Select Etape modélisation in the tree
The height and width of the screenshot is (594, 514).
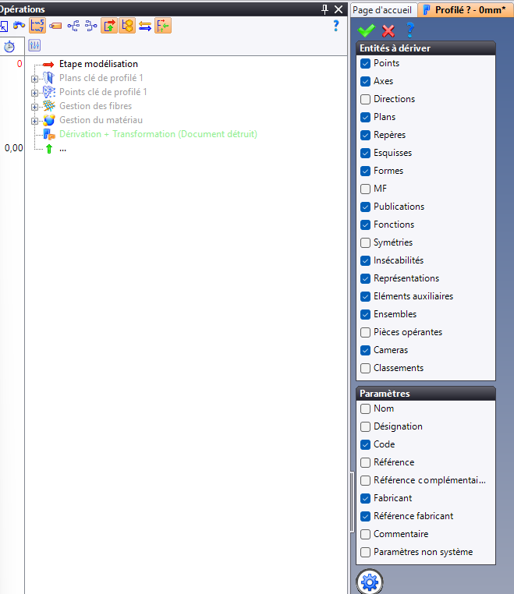(98, 64)
